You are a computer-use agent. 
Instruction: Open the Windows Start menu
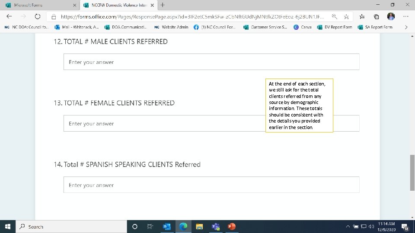point(8,227)
